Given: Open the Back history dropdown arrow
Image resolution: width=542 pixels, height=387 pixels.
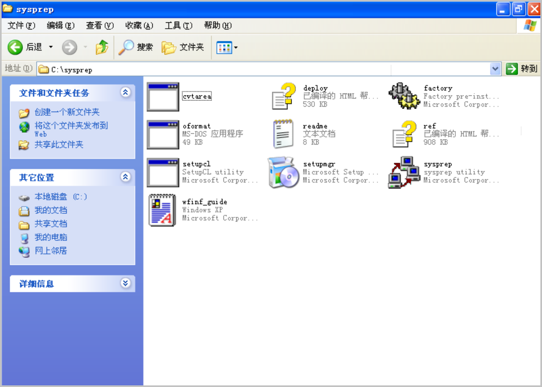Looking at the screenshot, I should pos(51,47).
